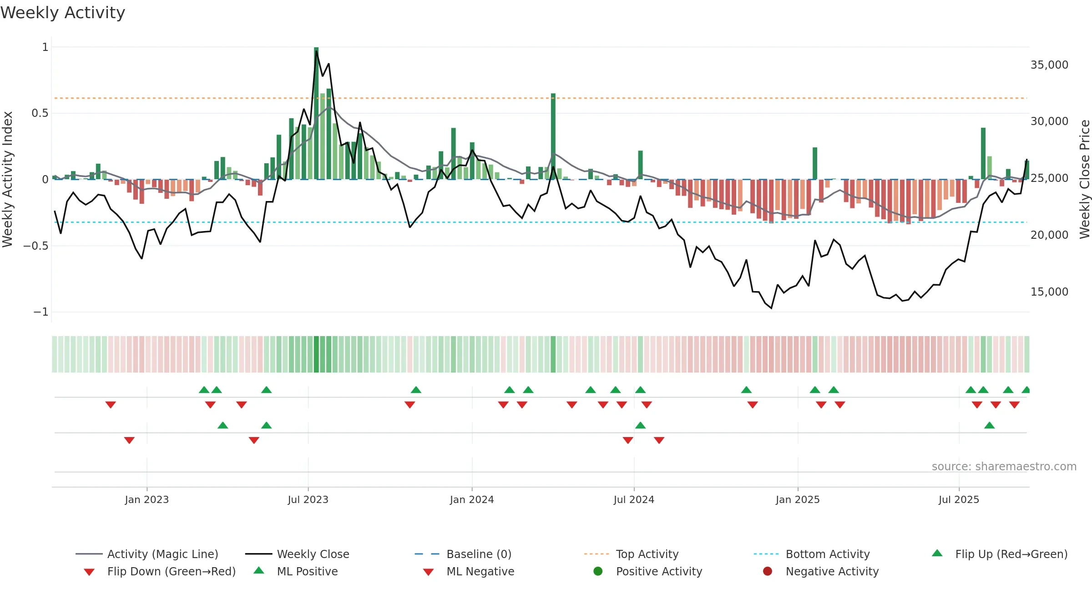Click the Weekly Activity Index axis title
Viewport: 1092px width, 614px height.
click(x=7, y=179)
